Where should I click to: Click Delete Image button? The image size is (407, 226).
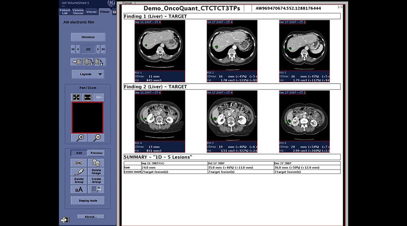click(x=96, y=171)
